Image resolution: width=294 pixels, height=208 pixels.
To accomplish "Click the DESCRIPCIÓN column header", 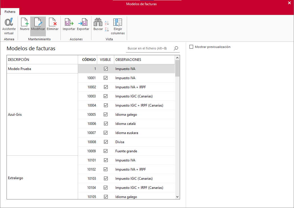I will coord(42,60).
